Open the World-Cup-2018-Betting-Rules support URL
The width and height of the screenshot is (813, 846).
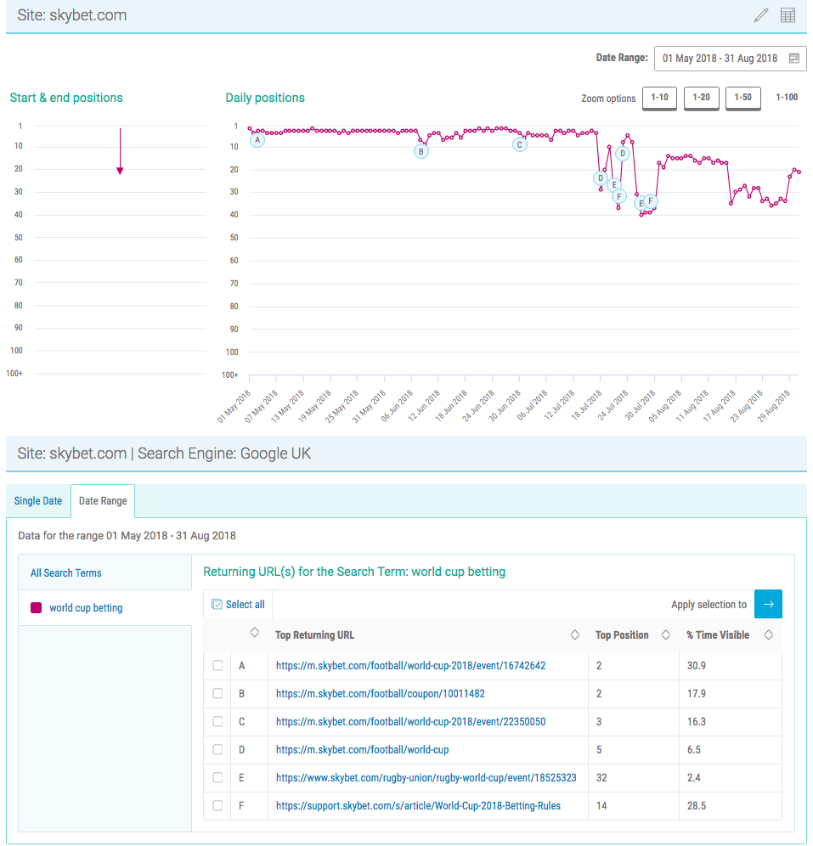(x=418, y=806)
